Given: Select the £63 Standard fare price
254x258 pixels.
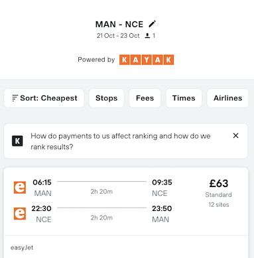Looking at the screenshot, I should tap(219, 184).
